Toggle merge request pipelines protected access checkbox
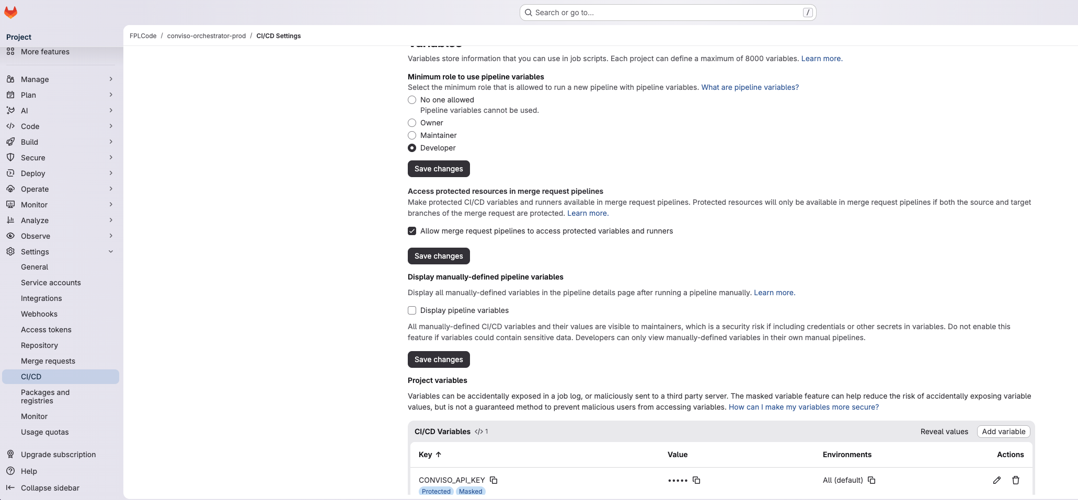Viewport: 1078px width, 500px height. [x=412, y=231]
